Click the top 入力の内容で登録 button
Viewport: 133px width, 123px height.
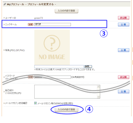(x=66, y=11)
